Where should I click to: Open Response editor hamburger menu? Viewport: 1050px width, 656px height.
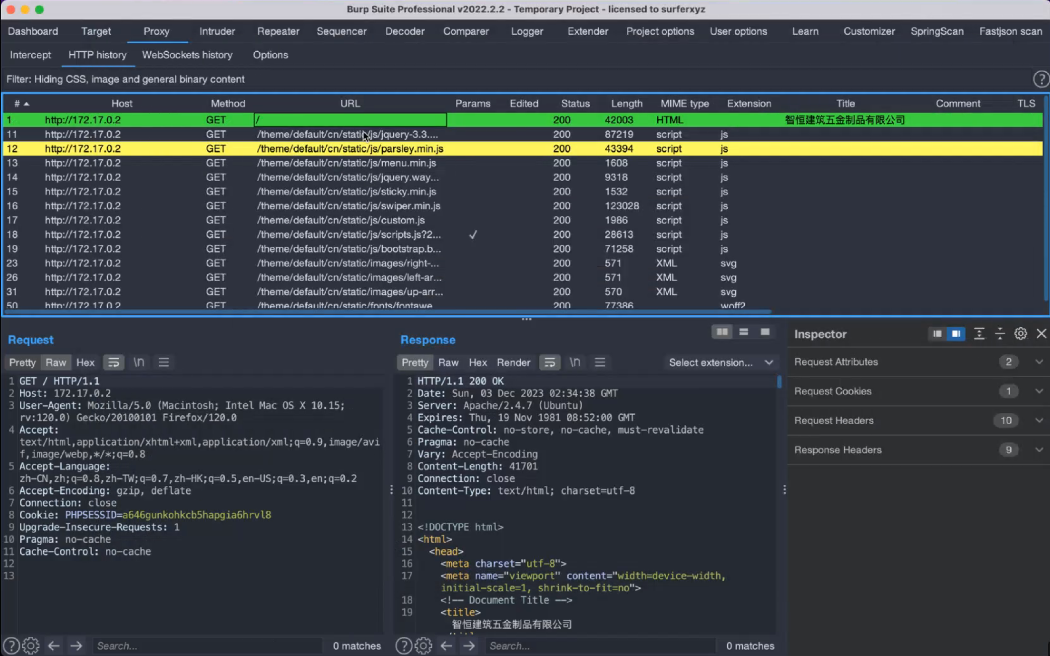(x=600, y=363)
